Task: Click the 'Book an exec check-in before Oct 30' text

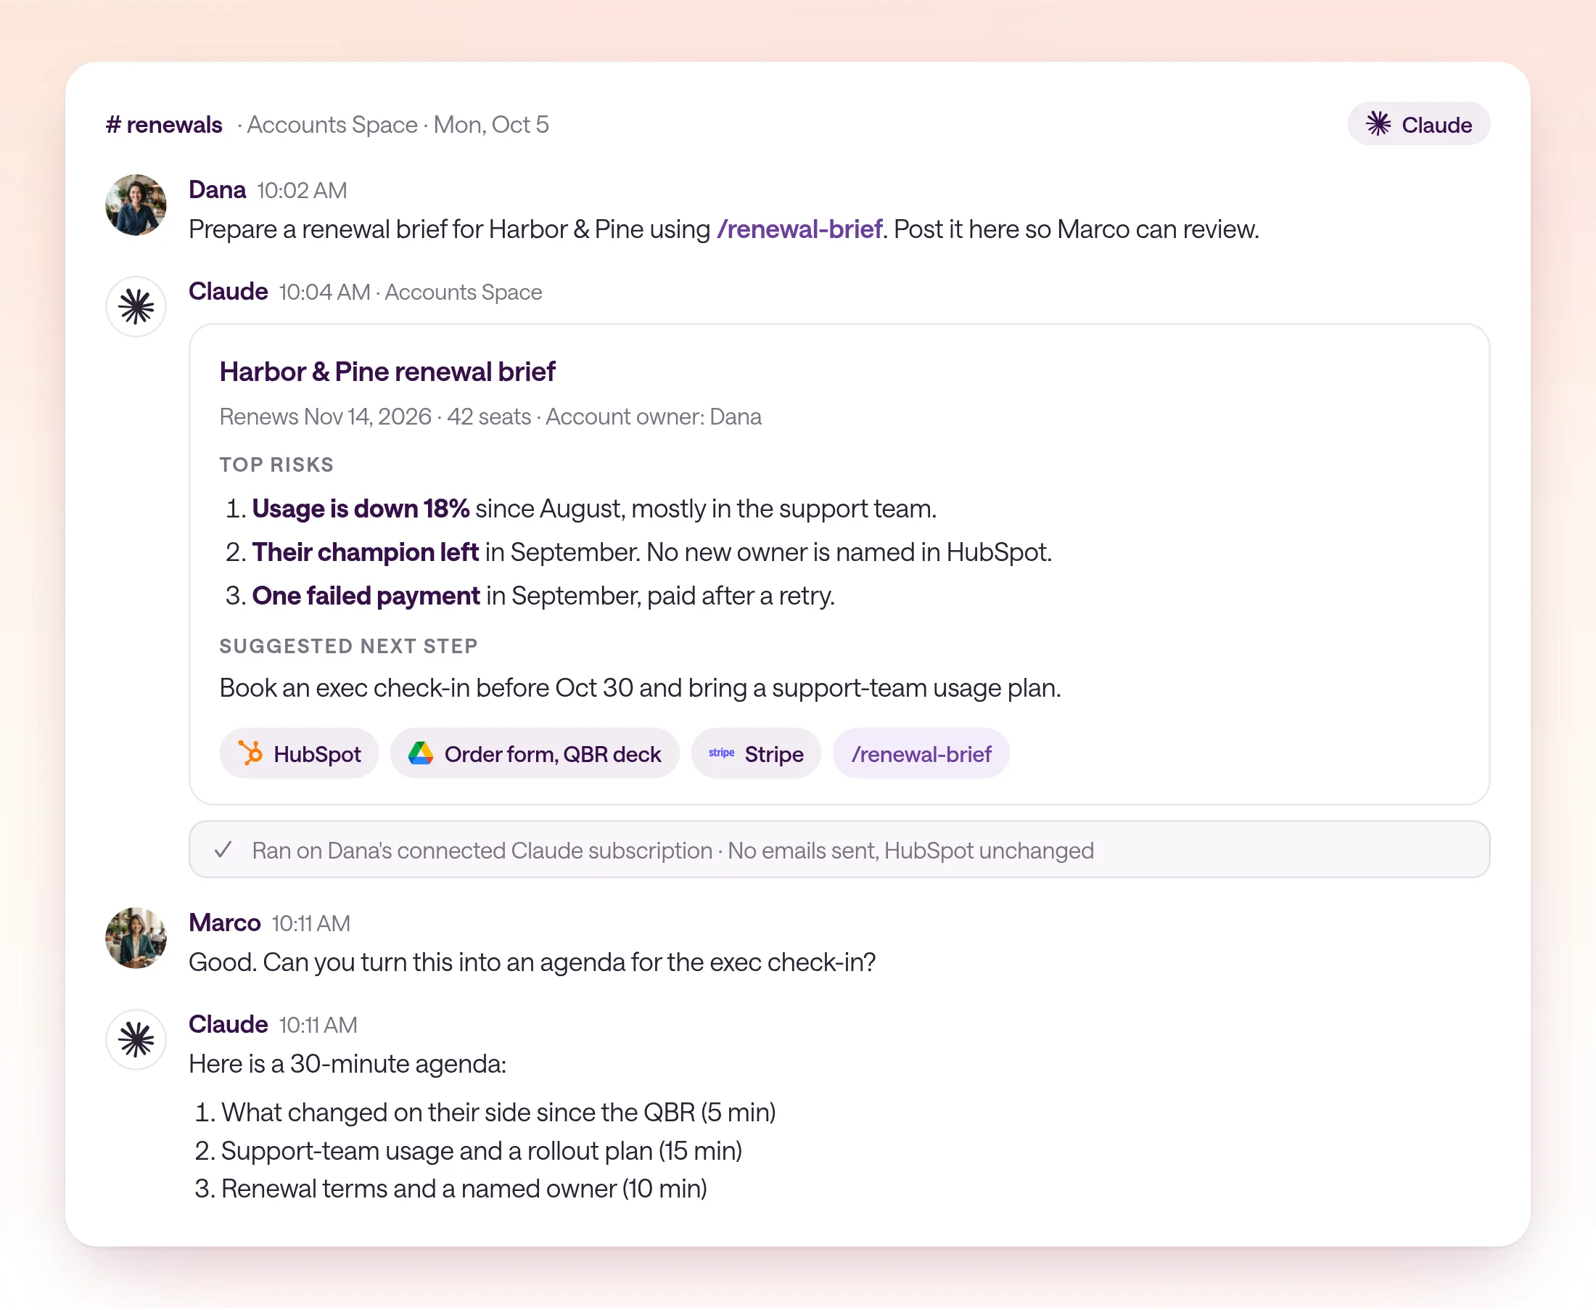Action: click(x=640, y=688)
